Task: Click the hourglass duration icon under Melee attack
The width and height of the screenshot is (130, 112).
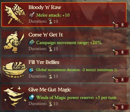Action: coord(50,21)
